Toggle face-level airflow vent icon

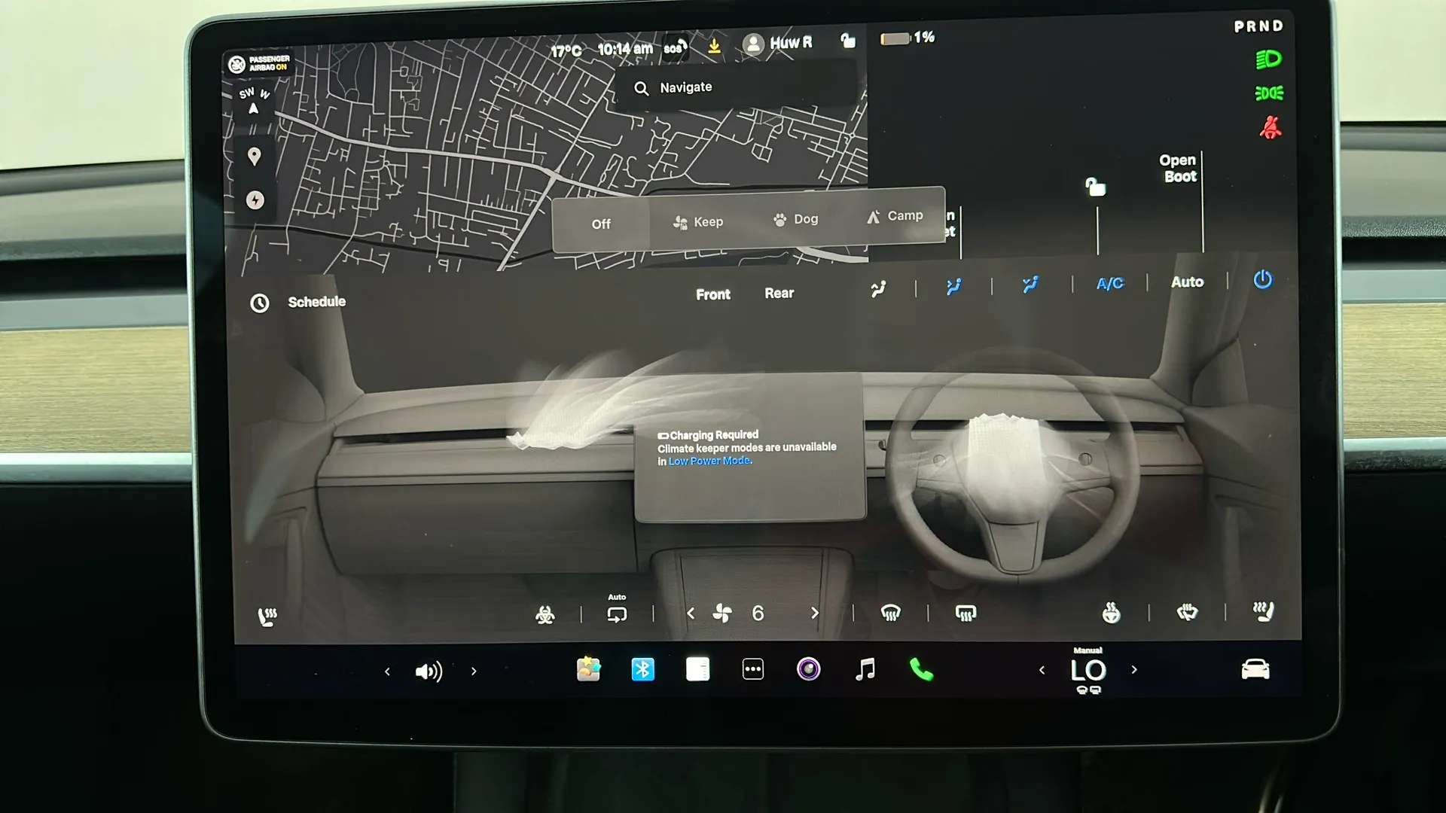[953, 287]
